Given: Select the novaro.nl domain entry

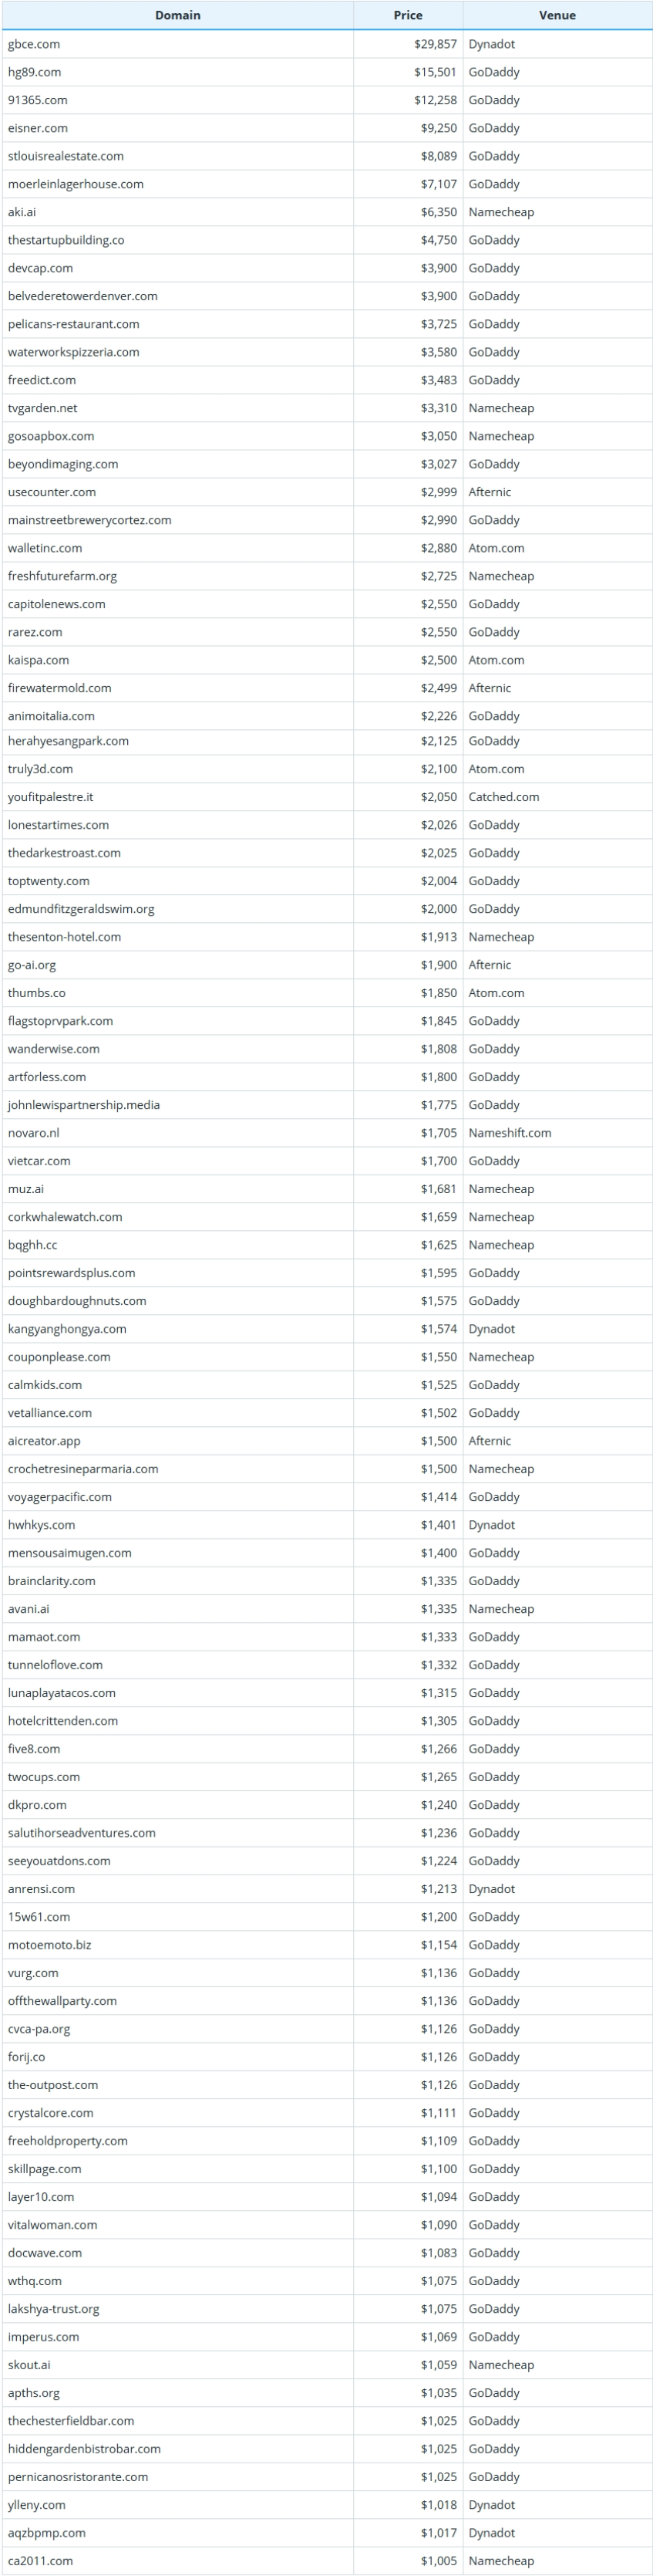Looking at the screenshot, I should point(33,1133).
